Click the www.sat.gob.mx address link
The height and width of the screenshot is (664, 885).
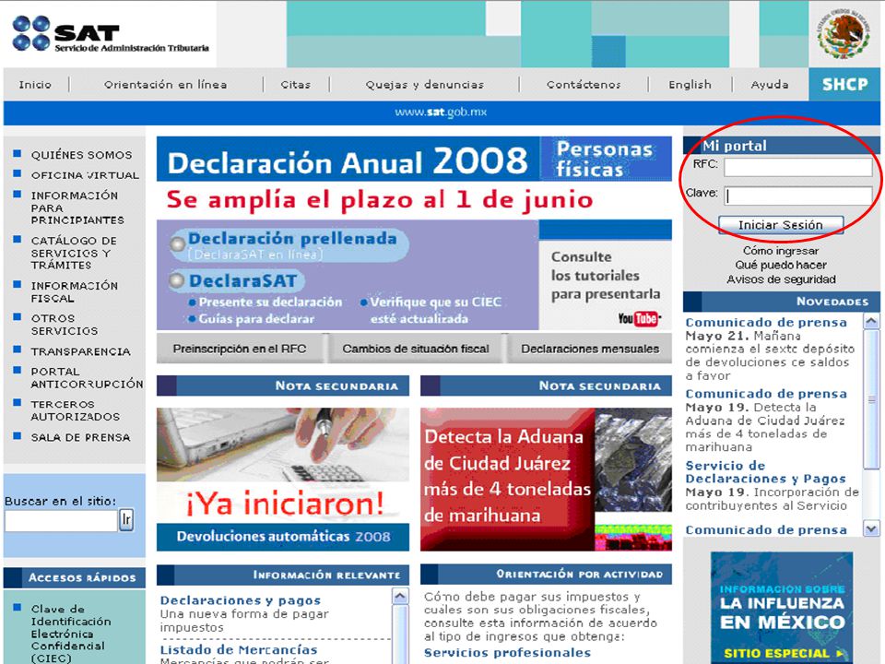(x=441, y=112)
